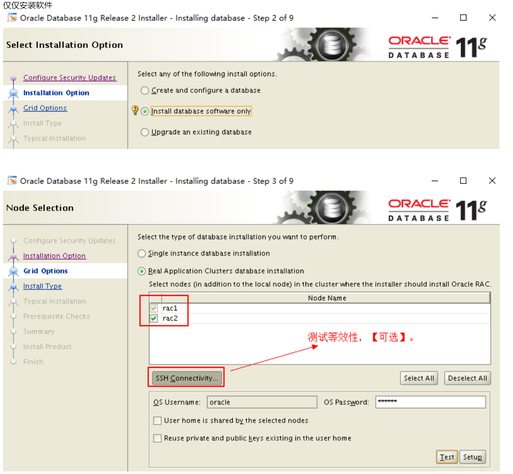The image size is (513, 474).
Task: Click the Node Name column header
Action: [x=327, y=298]
